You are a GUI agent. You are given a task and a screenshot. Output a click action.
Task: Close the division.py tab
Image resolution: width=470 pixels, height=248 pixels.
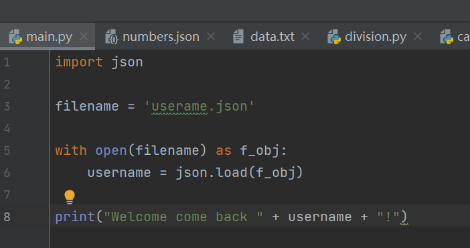[418, 37]
